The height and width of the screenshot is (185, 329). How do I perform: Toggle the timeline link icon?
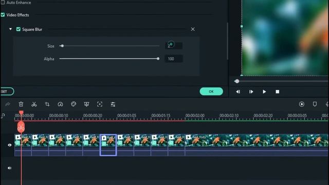pos(3,116)
